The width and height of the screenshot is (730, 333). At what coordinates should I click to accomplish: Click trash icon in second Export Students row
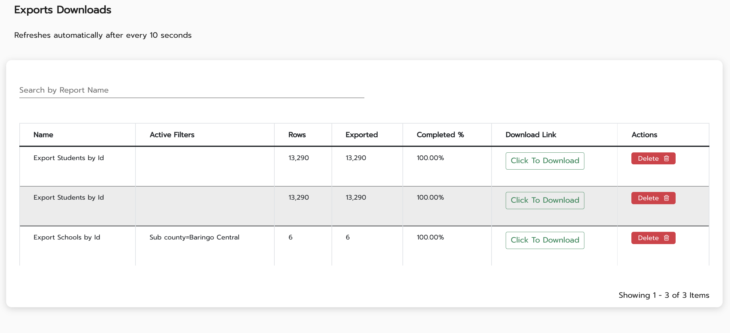666,198
